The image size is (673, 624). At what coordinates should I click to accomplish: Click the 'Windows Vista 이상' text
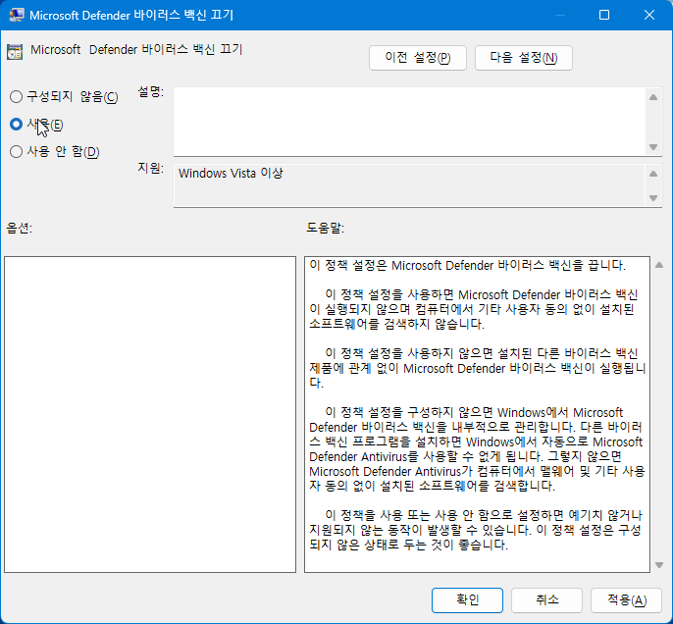[x=231, y=174]
